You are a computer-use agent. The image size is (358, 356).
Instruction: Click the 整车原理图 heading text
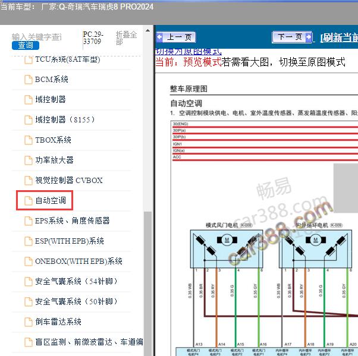pyautogui.click(x=189, y=89)
